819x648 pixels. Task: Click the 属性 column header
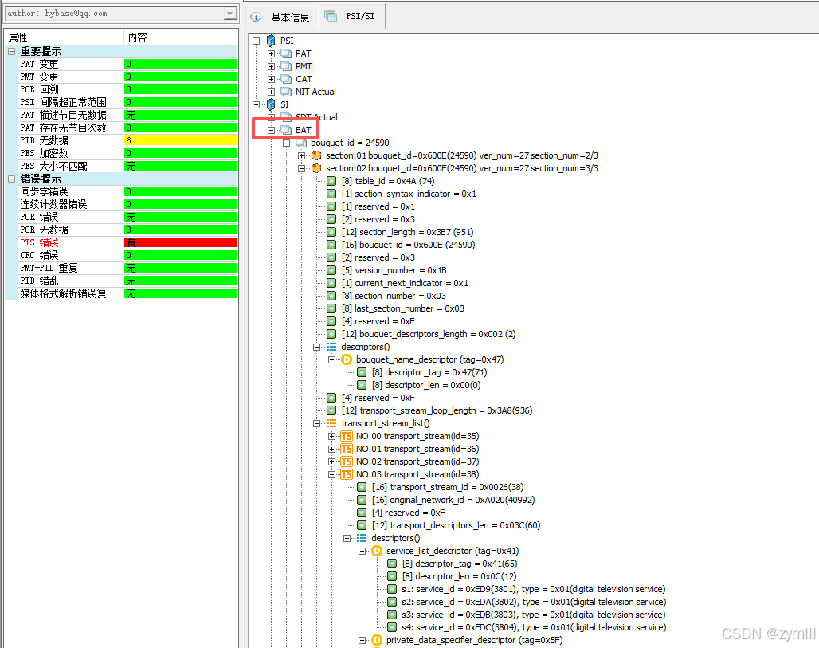[64, 37]
